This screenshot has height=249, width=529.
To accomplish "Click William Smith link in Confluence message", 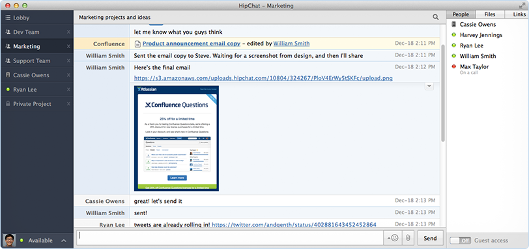I will coord(291,44).
